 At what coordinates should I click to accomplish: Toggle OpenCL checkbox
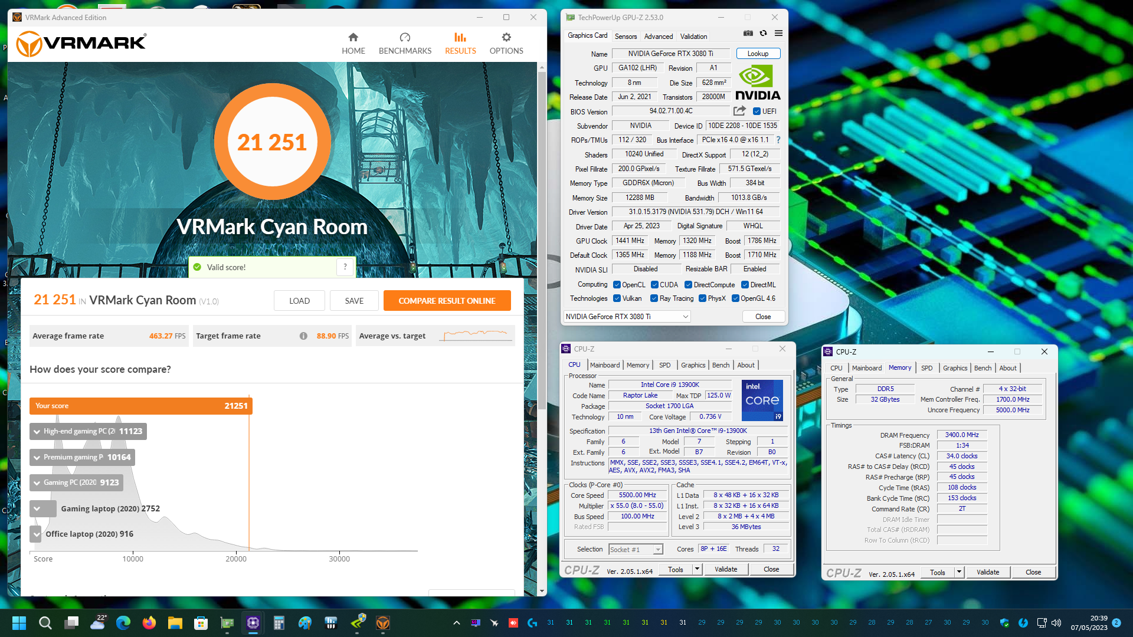[617, 284]
